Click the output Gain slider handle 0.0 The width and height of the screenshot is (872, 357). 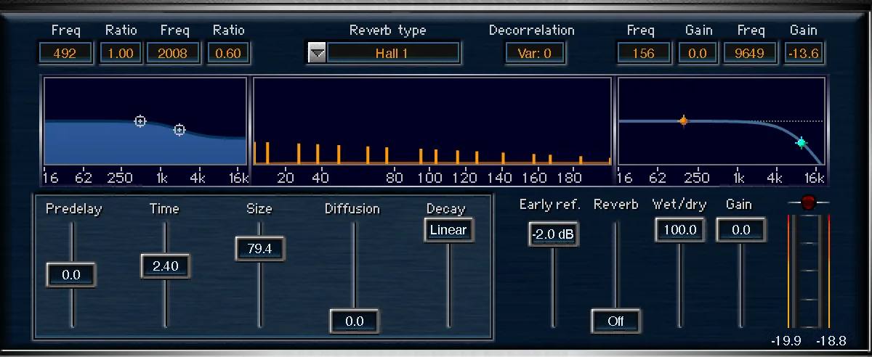tap(741, 230)
